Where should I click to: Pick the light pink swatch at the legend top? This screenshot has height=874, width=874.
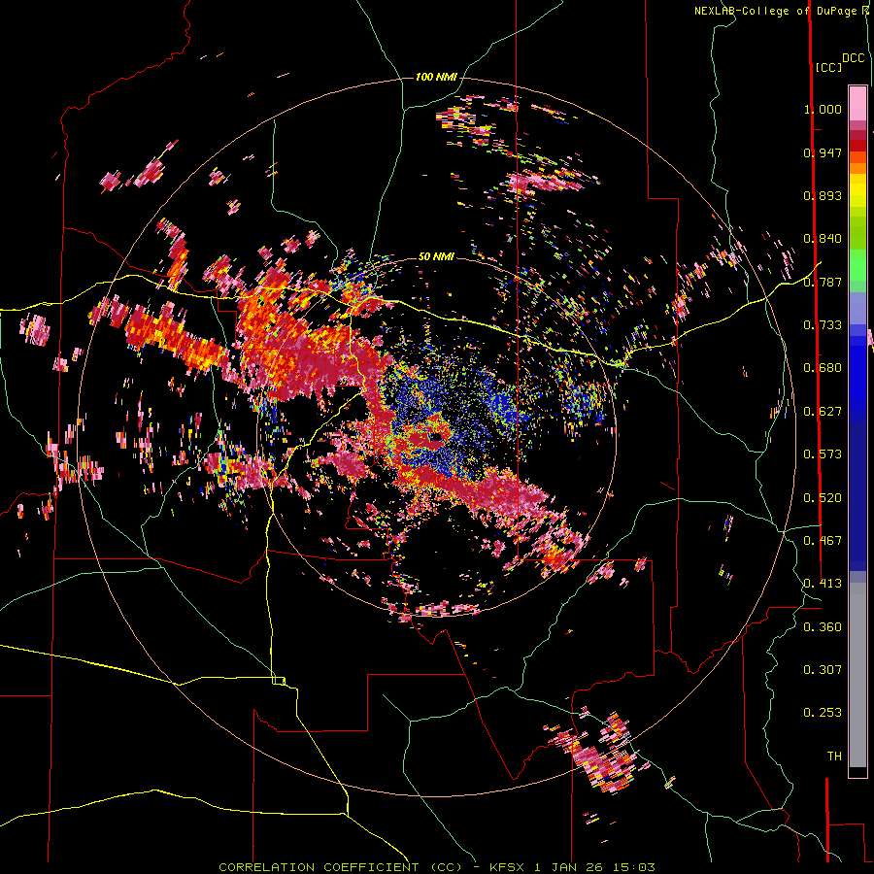pos(857,103)
